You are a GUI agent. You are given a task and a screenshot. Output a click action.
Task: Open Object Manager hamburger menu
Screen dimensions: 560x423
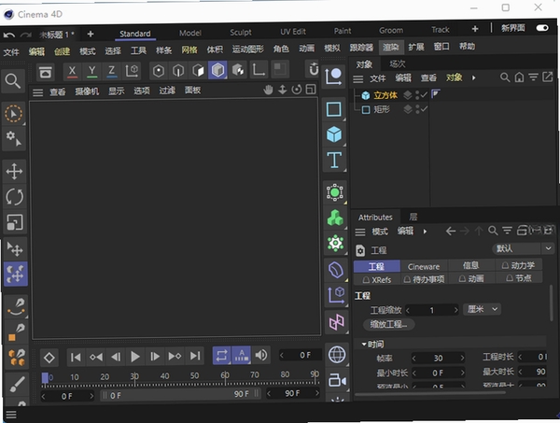pyautogui.click(x=357, y=79)
